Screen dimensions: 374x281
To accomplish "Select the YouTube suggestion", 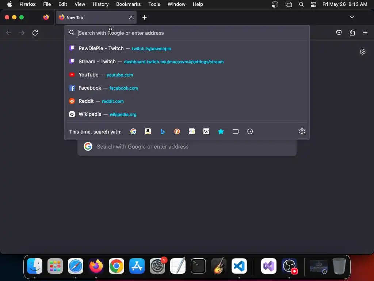I will tap(187, 75).
